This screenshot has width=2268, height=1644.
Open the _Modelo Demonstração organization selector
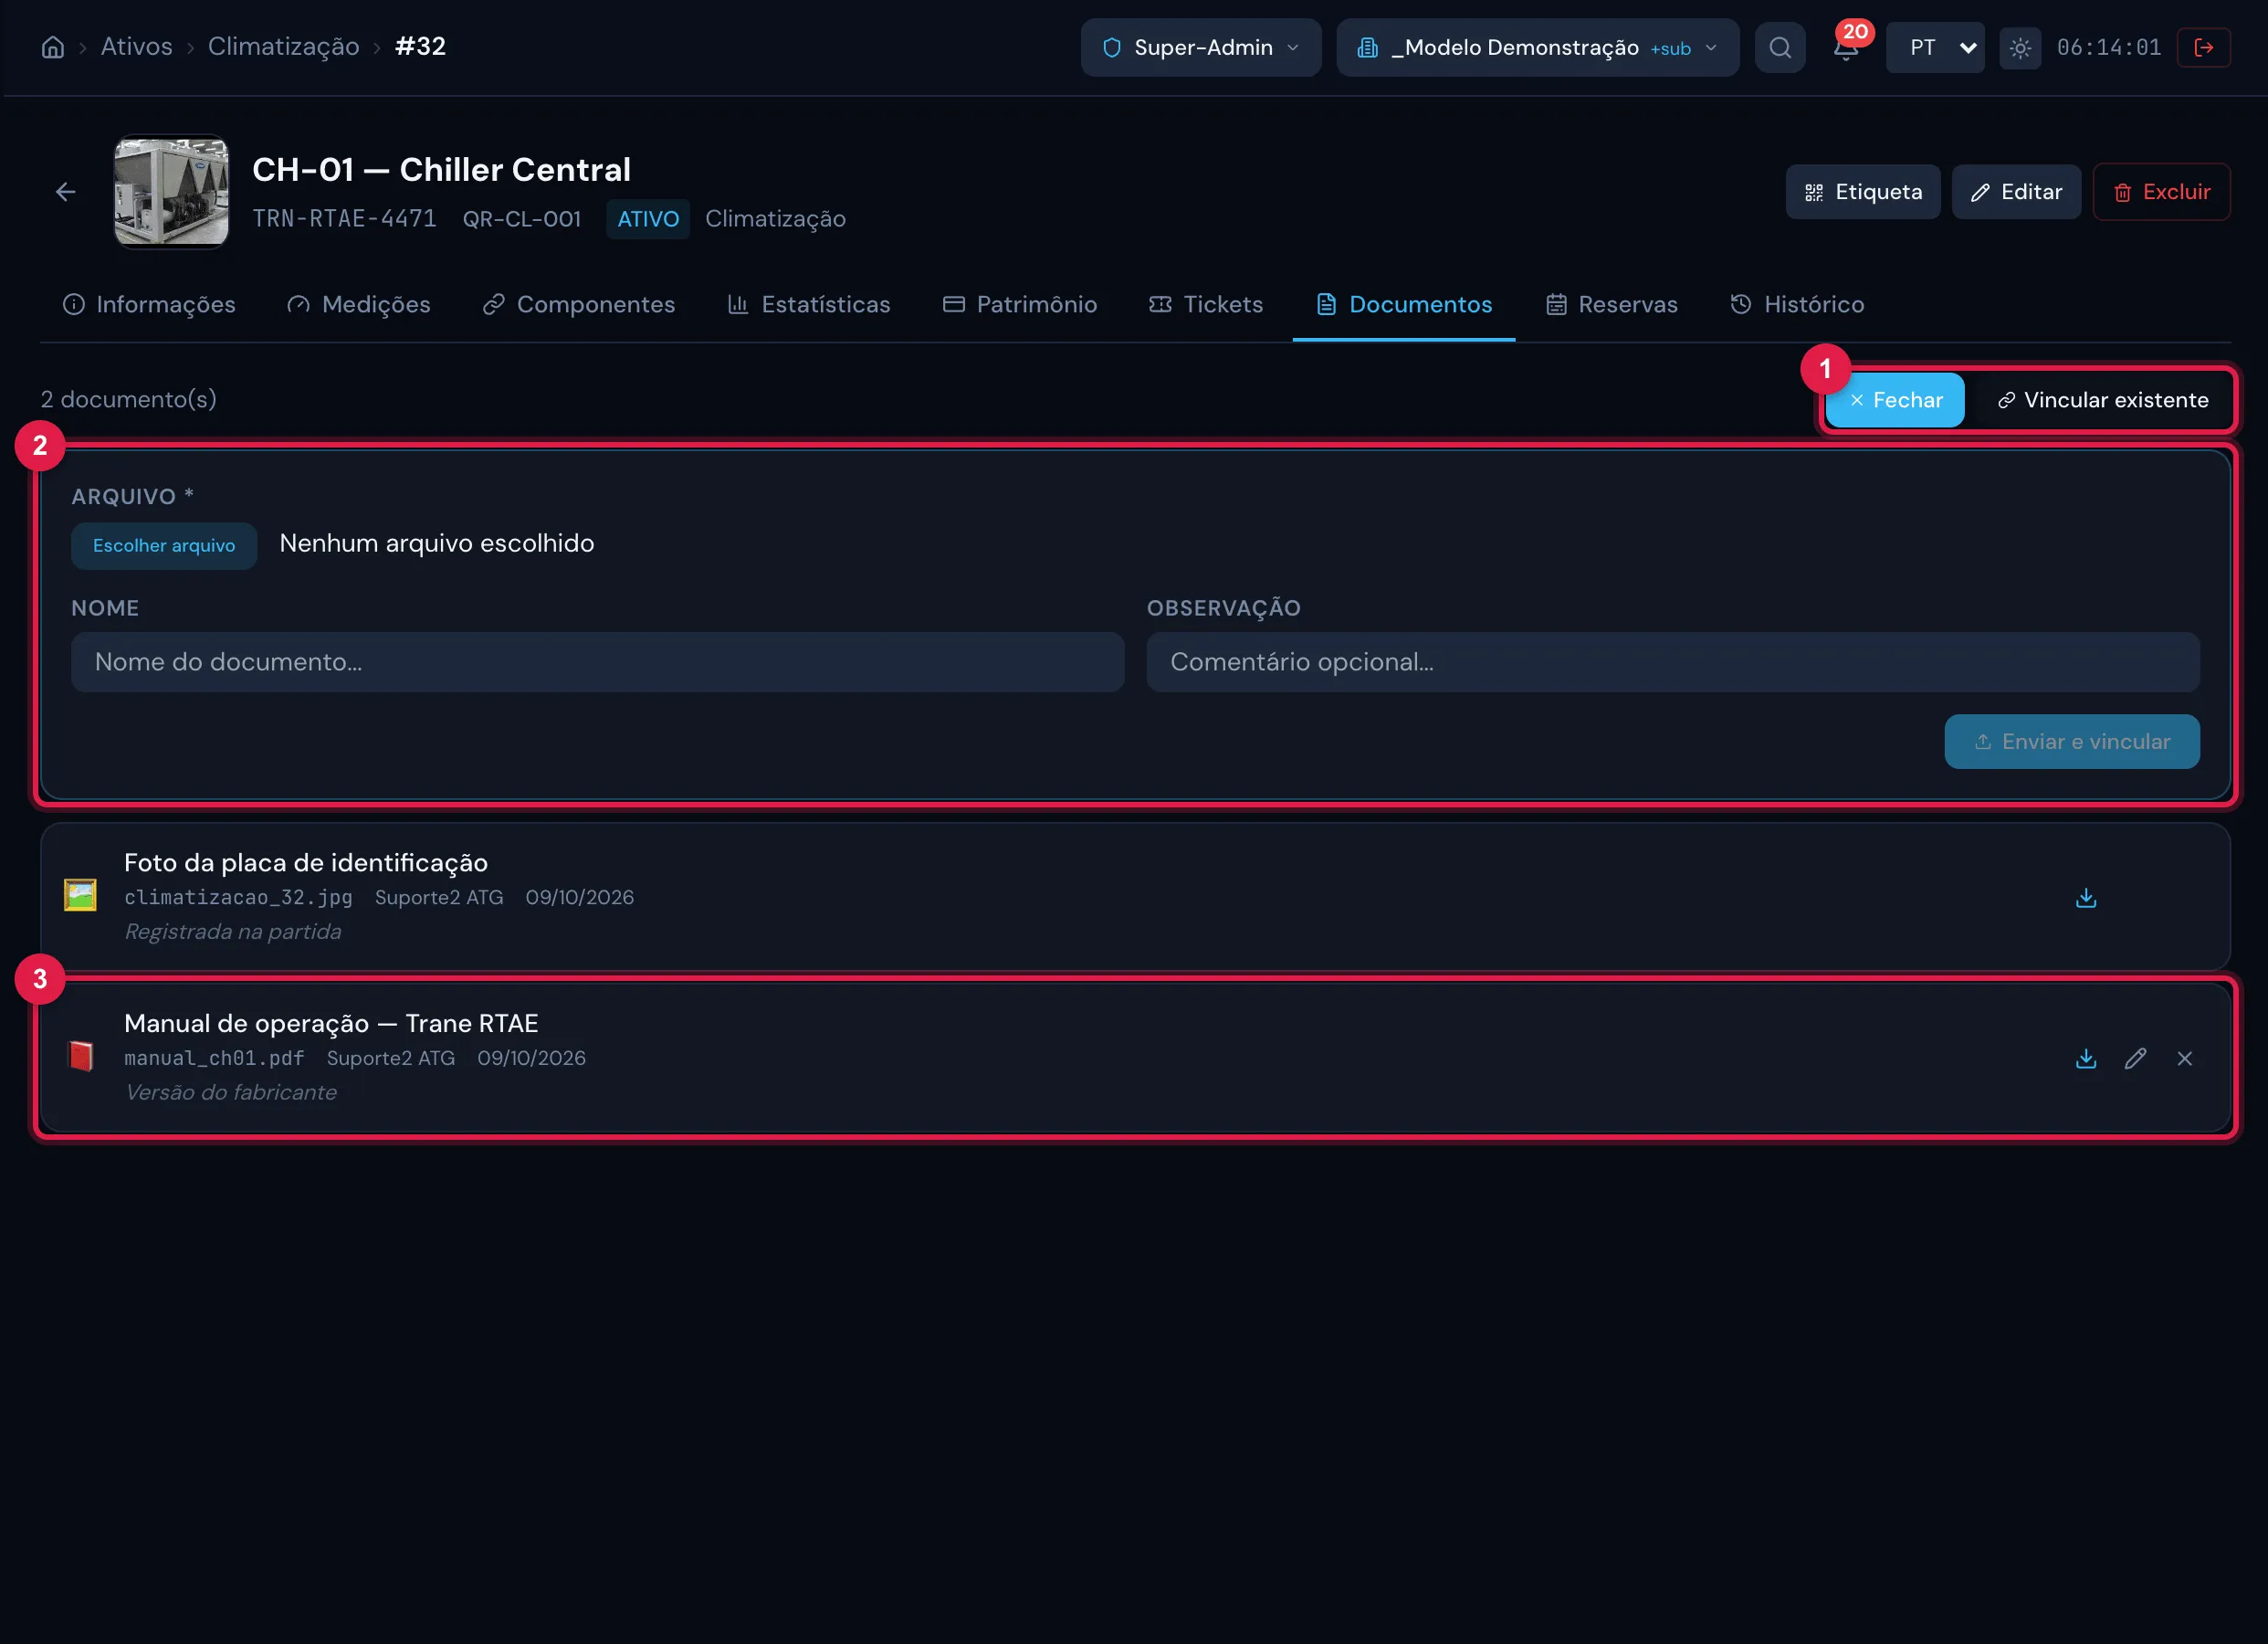coord(1537,47)
